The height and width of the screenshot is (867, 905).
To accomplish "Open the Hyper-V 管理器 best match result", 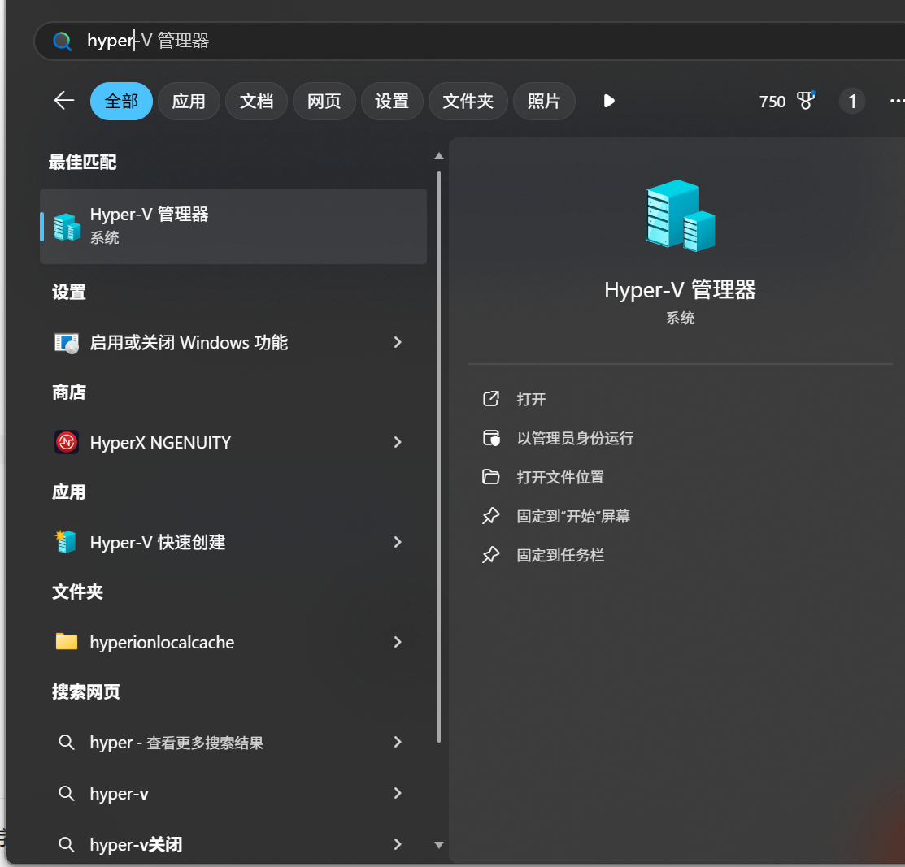I will (233, 226).
